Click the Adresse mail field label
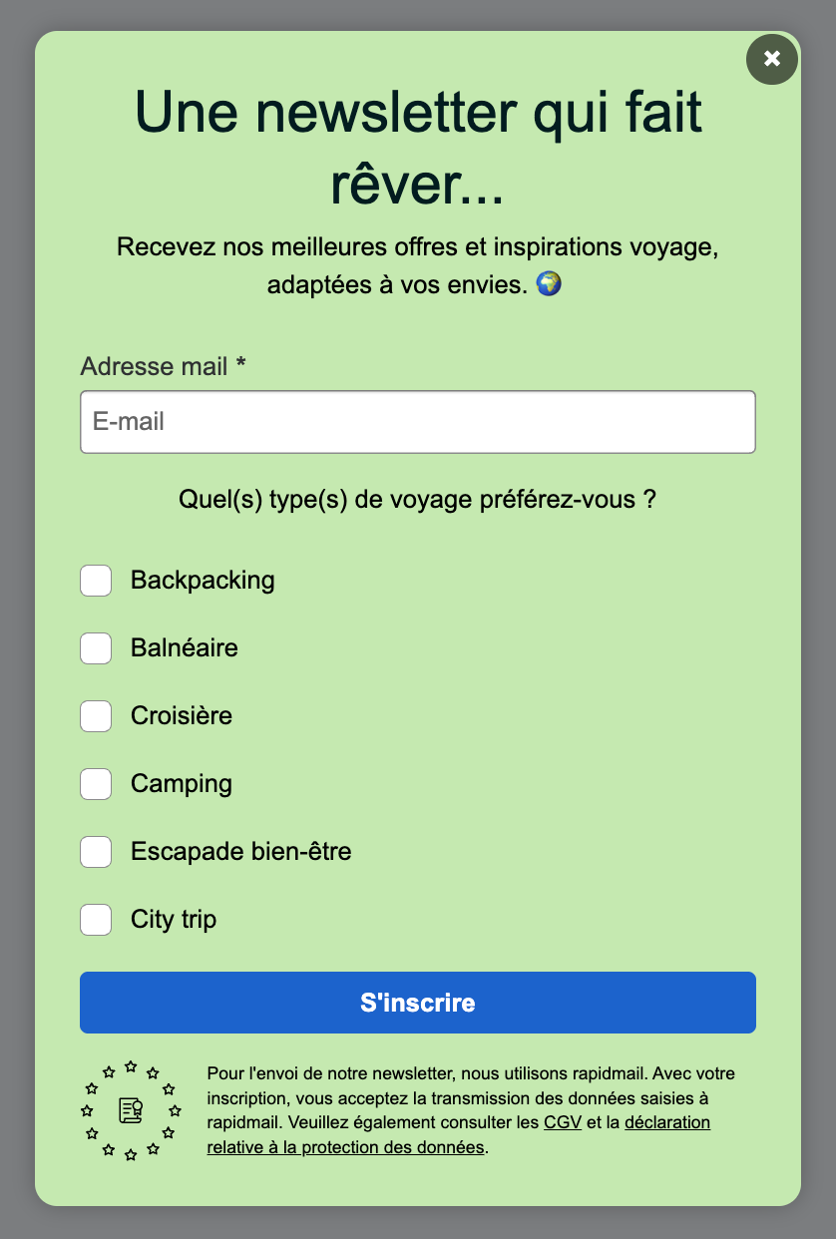 (x=163, y=366)
